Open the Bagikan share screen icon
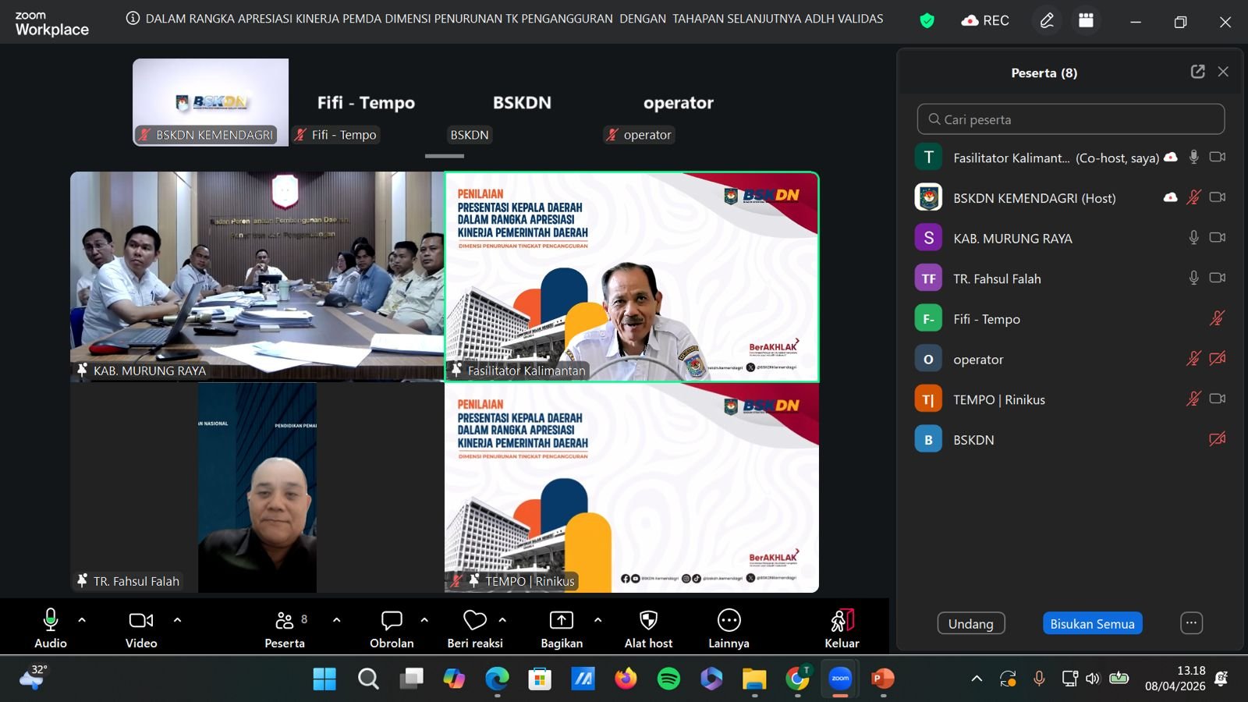The image size is (1248, 702). pyautogui.click(x=562, y=621)
